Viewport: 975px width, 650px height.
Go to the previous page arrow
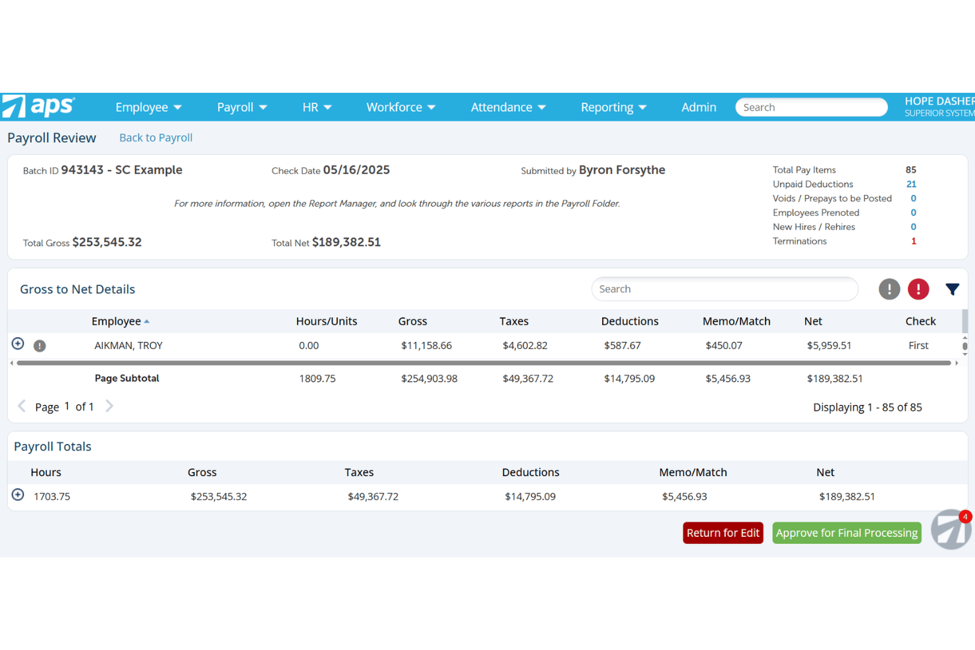(22, 406)
